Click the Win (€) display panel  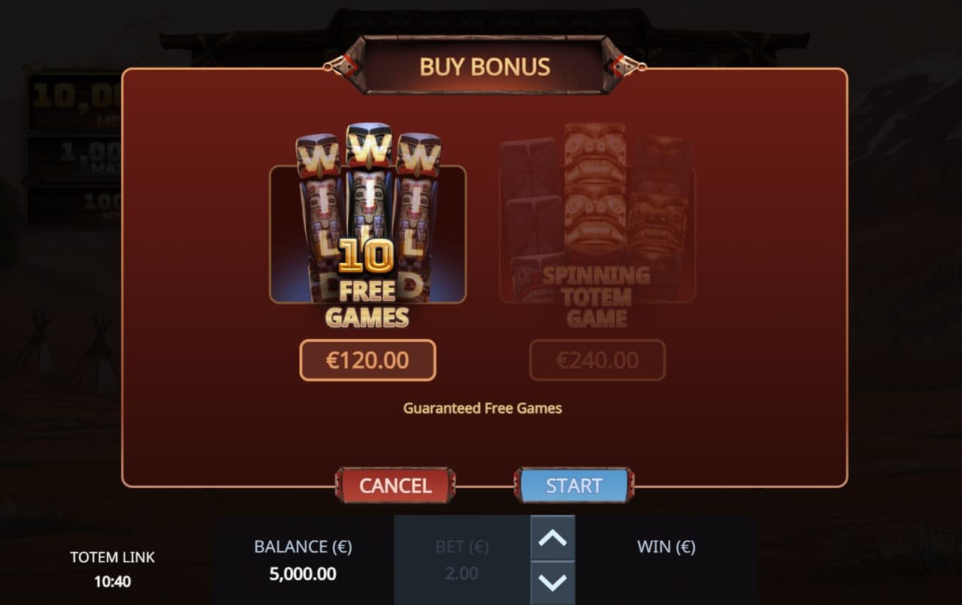[x=666, y=560]
